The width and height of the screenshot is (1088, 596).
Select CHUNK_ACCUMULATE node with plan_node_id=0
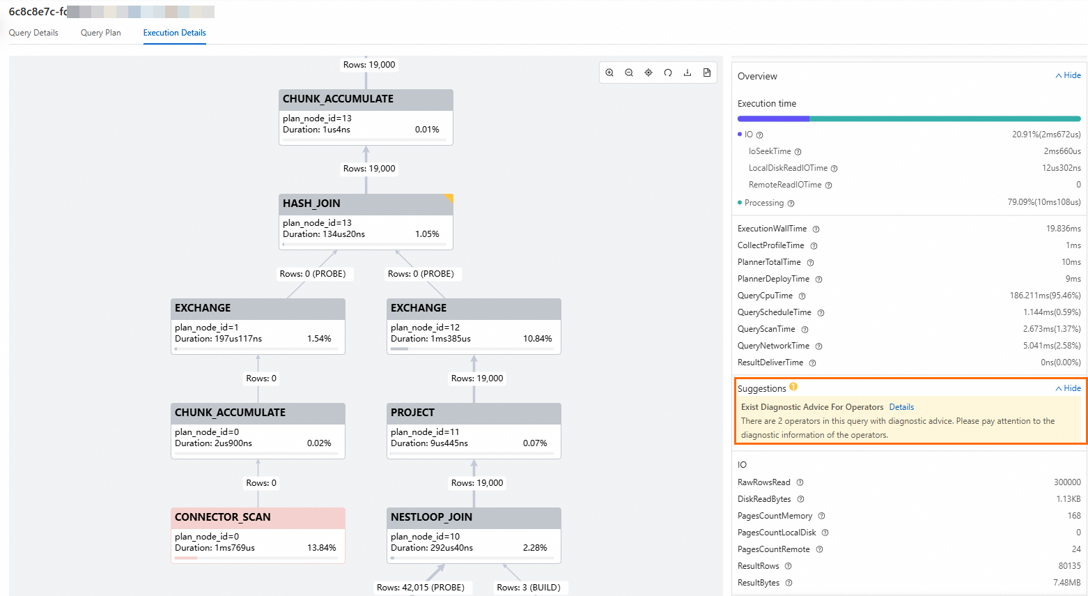point(258,431)
